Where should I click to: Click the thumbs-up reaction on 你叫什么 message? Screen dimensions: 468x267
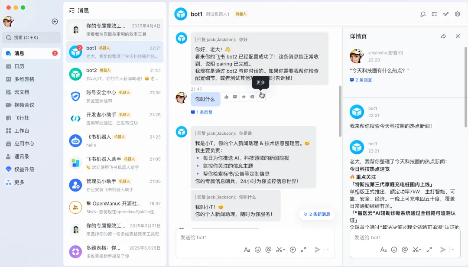pos(226,97)
